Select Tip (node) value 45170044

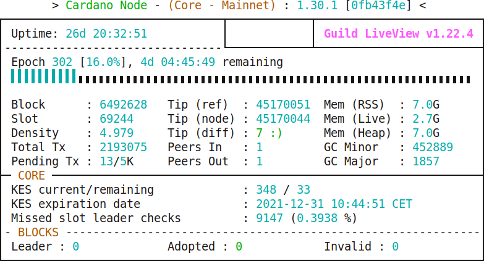tap(283, 119)
